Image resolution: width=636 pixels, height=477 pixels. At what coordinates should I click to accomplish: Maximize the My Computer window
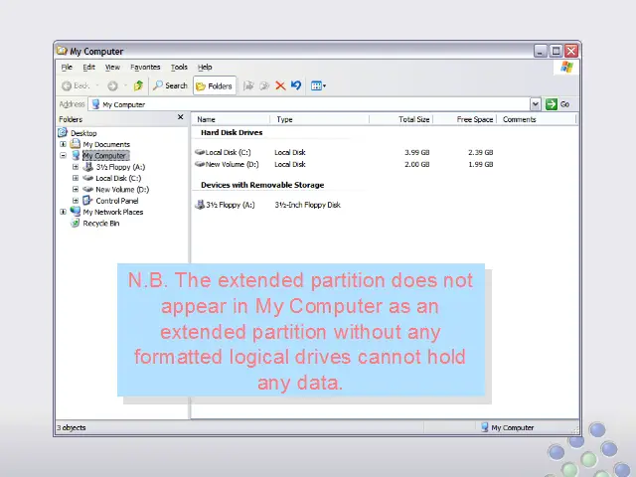pyautogui.click(x=556, y=51)
